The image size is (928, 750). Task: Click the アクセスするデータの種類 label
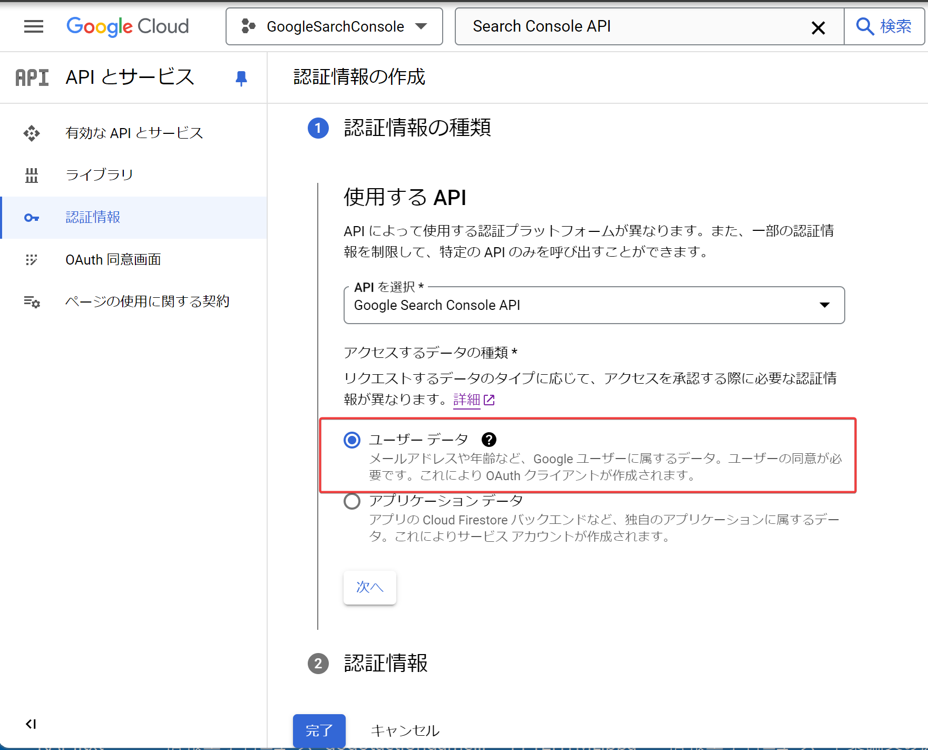tap(431, 353)
